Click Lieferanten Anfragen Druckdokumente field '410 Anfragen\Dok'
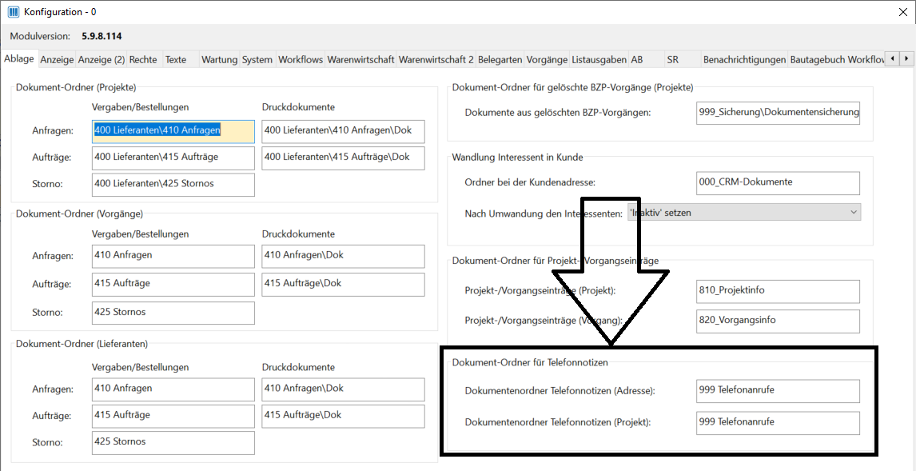The height and width of the screenshot is (471, 916). pos(344,389)
